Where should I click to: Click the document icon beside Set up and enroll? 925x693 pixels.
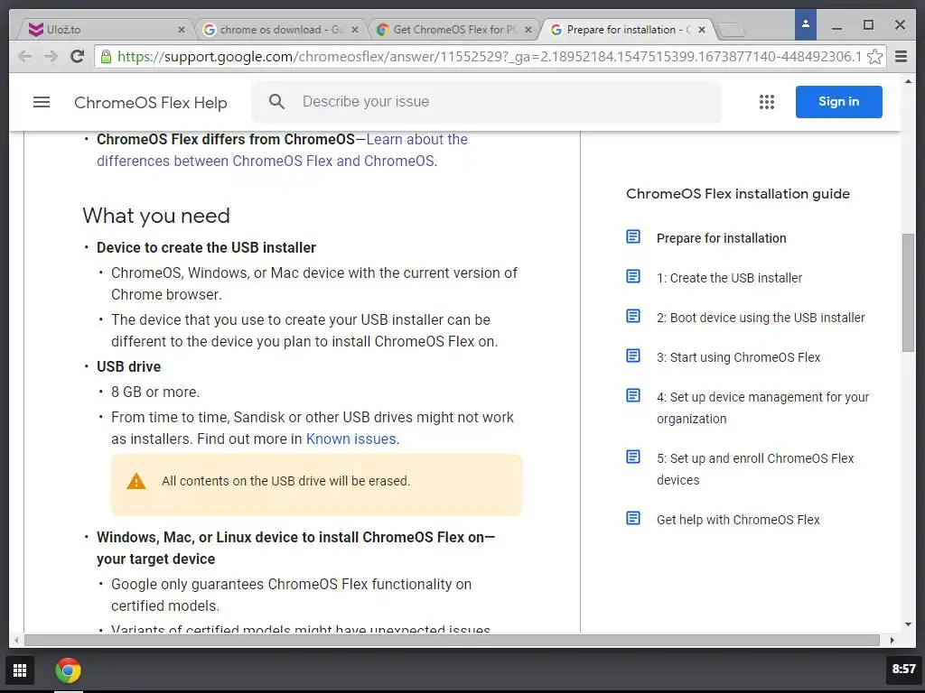click(x=633, y=457)
